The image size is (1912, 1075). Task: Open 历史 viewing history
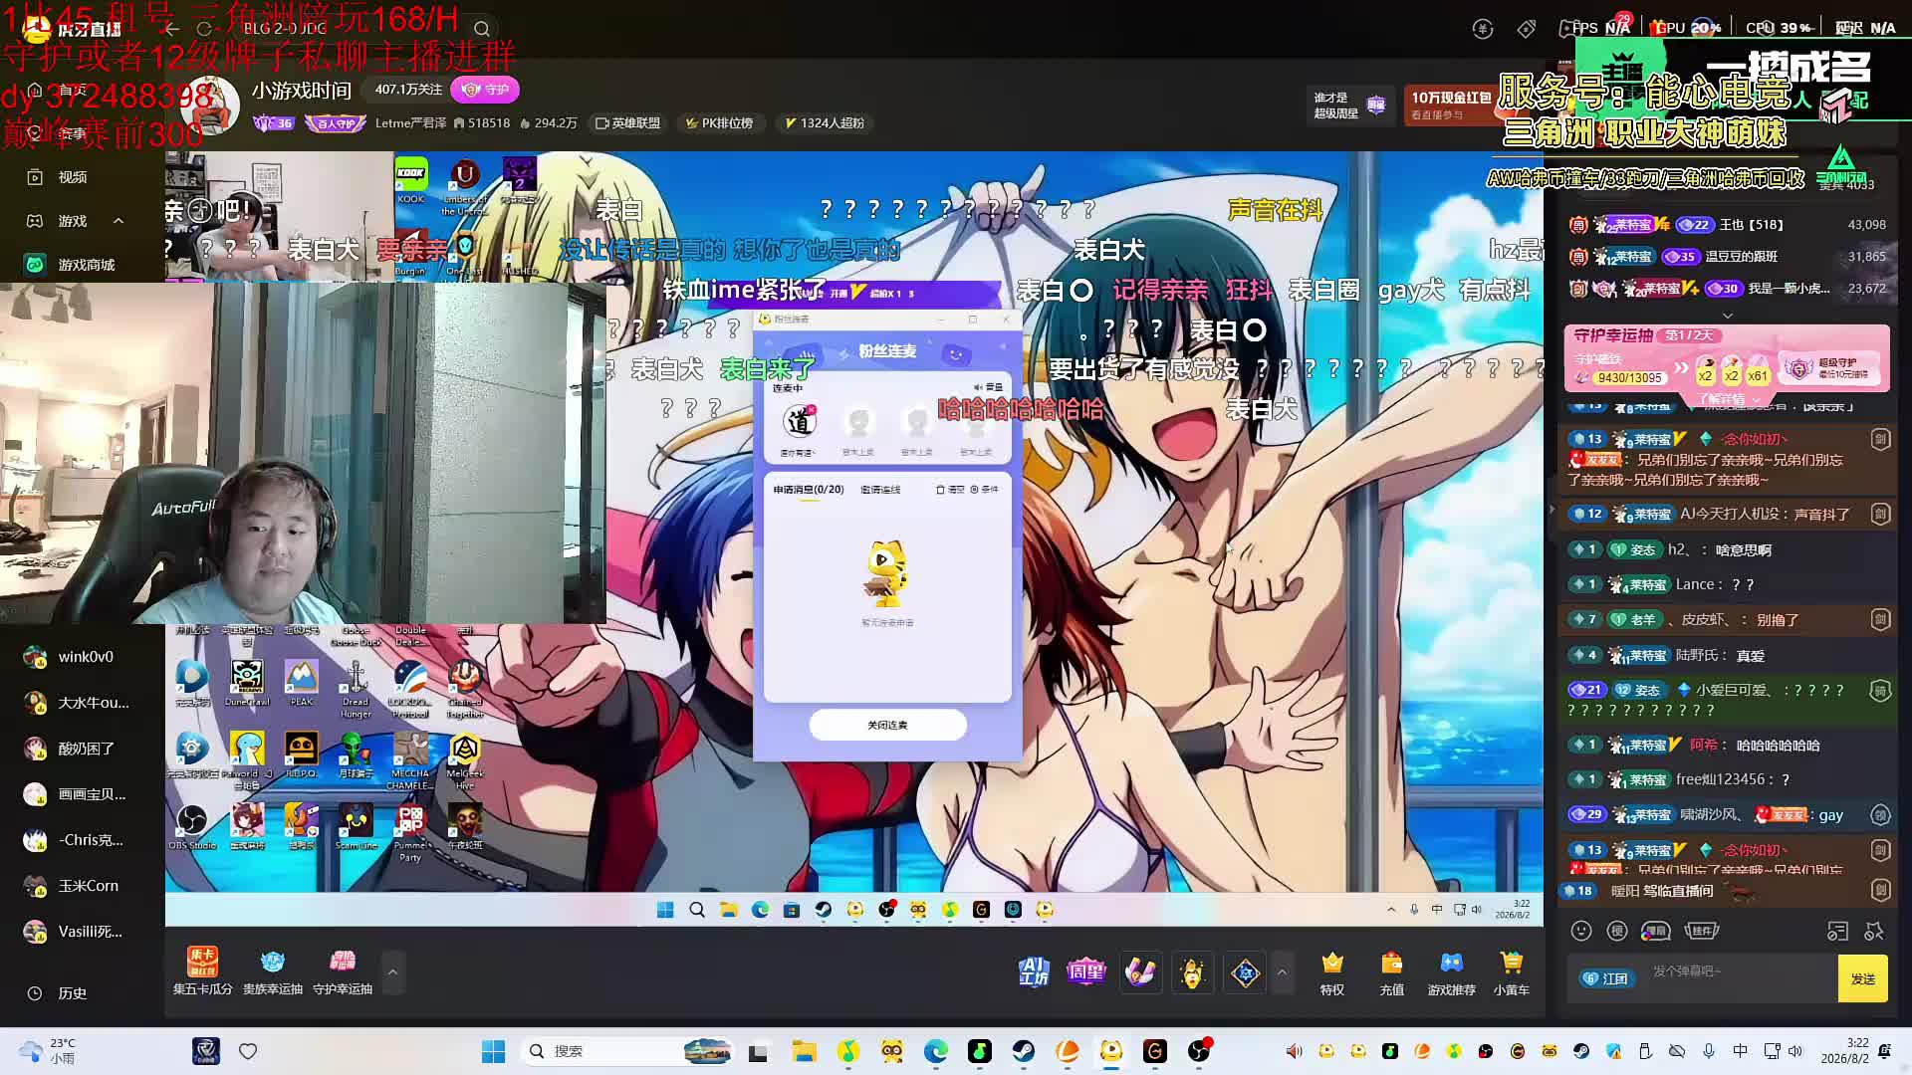(x=60, y=993)
